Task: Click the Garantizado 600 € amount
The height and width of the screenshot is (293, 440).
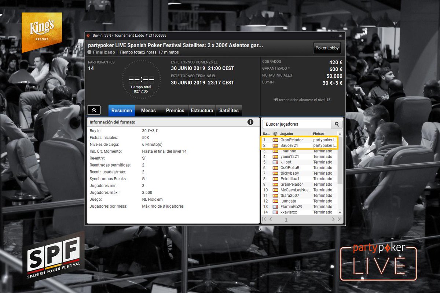Action: click(336, 69)
